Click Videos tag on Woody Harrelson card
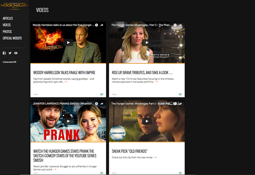The height and width of the screenshot is (175, 255). 36,95
